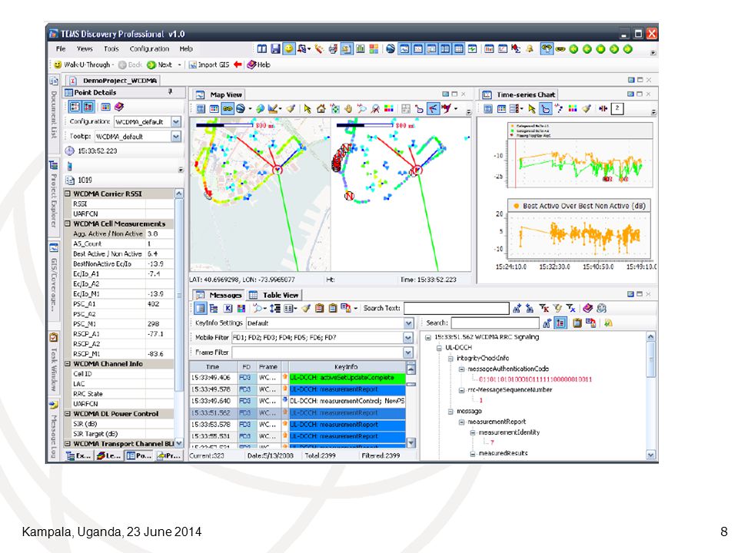Toggle highlighted tree expand button in message detail toolbar
The image size is (738, 553).
[560, 323]
